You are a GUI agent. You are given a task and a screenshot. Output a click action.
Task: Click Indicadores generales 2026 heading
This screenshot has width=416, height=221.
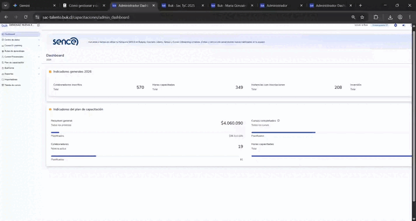[72, 72]
